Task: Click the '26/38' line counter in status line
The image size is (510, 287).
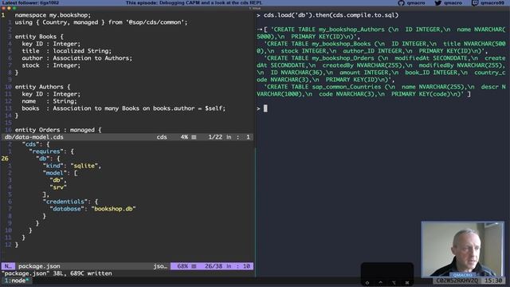Action: coord(214,266)
